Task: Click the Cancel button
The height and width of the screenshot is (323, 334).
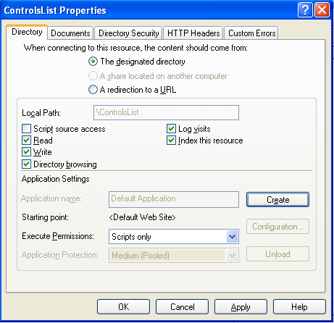Action: tap(182, 307)
